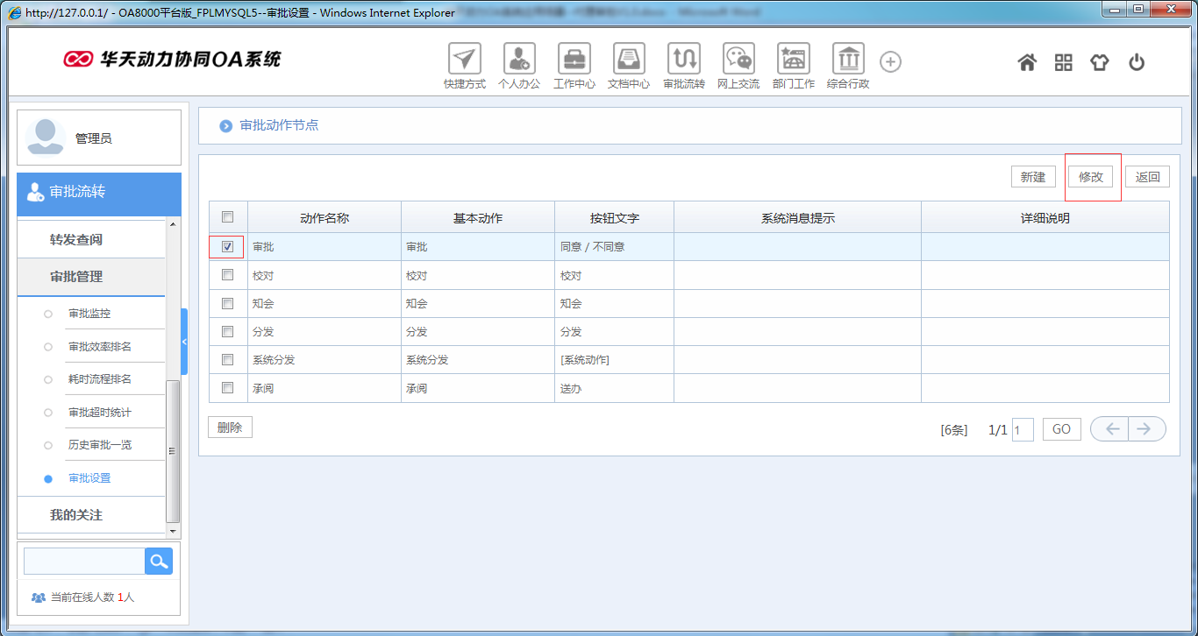Check the select-all checkbox in table header

227,216
